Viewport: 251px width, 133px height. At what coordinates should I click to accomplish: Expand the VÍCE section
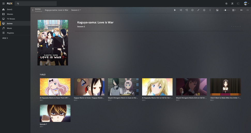pyautogui.click(x=5, y=38)
